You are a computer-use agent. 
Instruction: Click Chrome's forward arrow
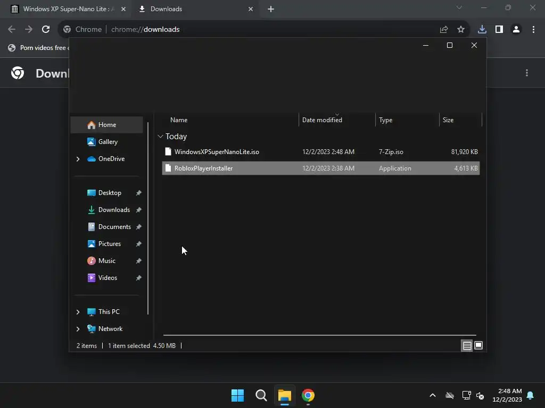(x=29, y=30)
